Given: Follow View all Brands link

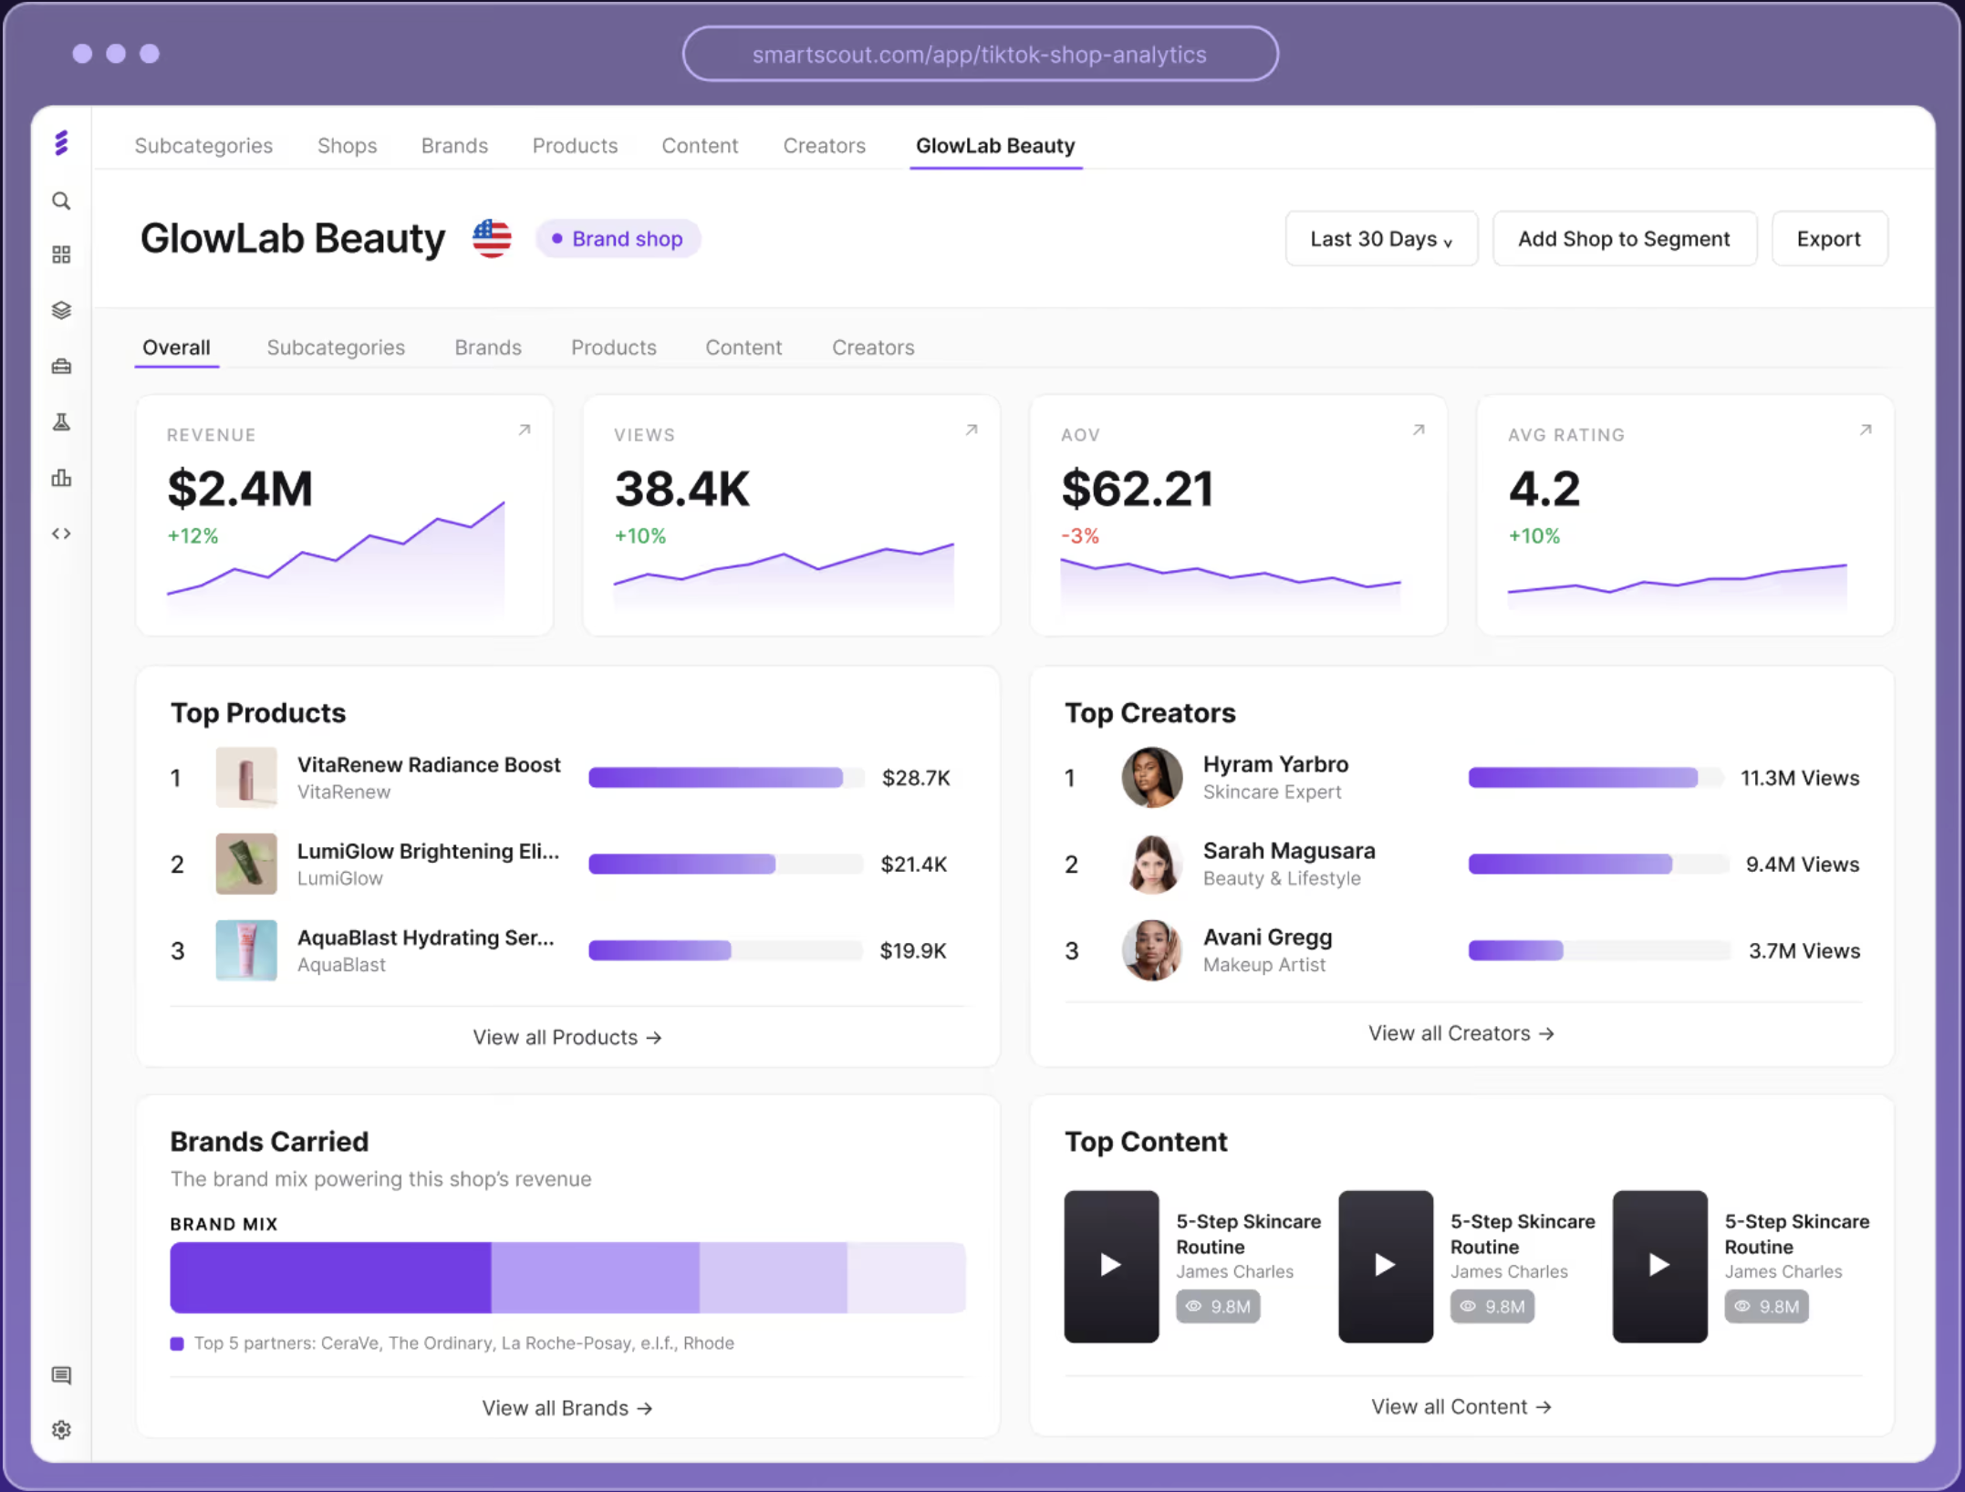Looking at the screenshot, I should [x=567, y=1408].
